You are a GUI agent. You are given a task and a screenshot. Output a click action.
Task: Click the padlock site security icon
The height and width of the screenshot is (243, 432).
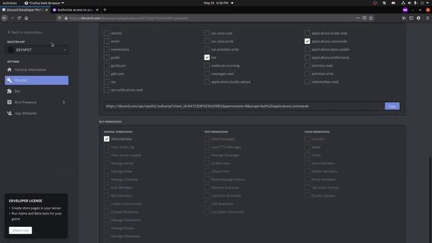coord(66,18)
